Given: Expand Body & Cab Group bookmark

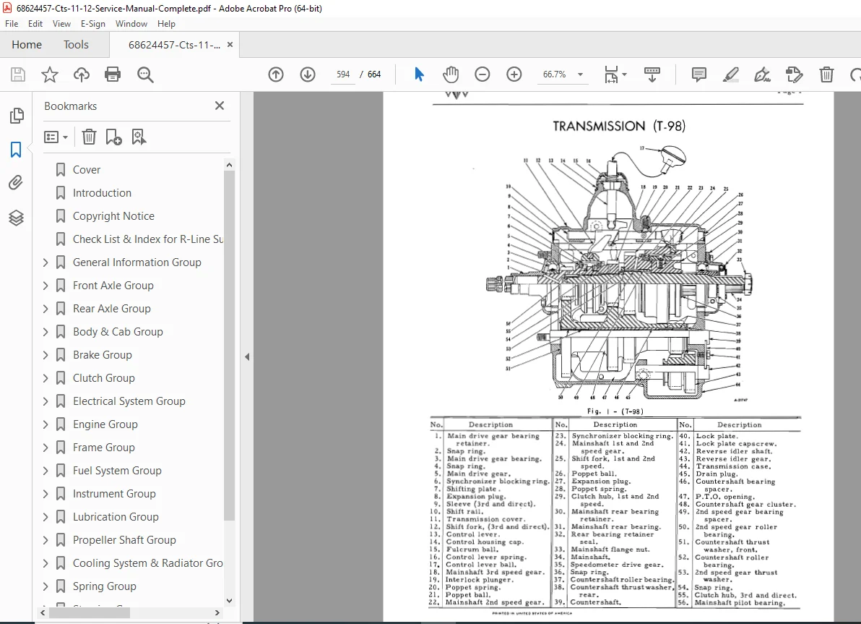Looking at the screenshot, I should [46, 332].
